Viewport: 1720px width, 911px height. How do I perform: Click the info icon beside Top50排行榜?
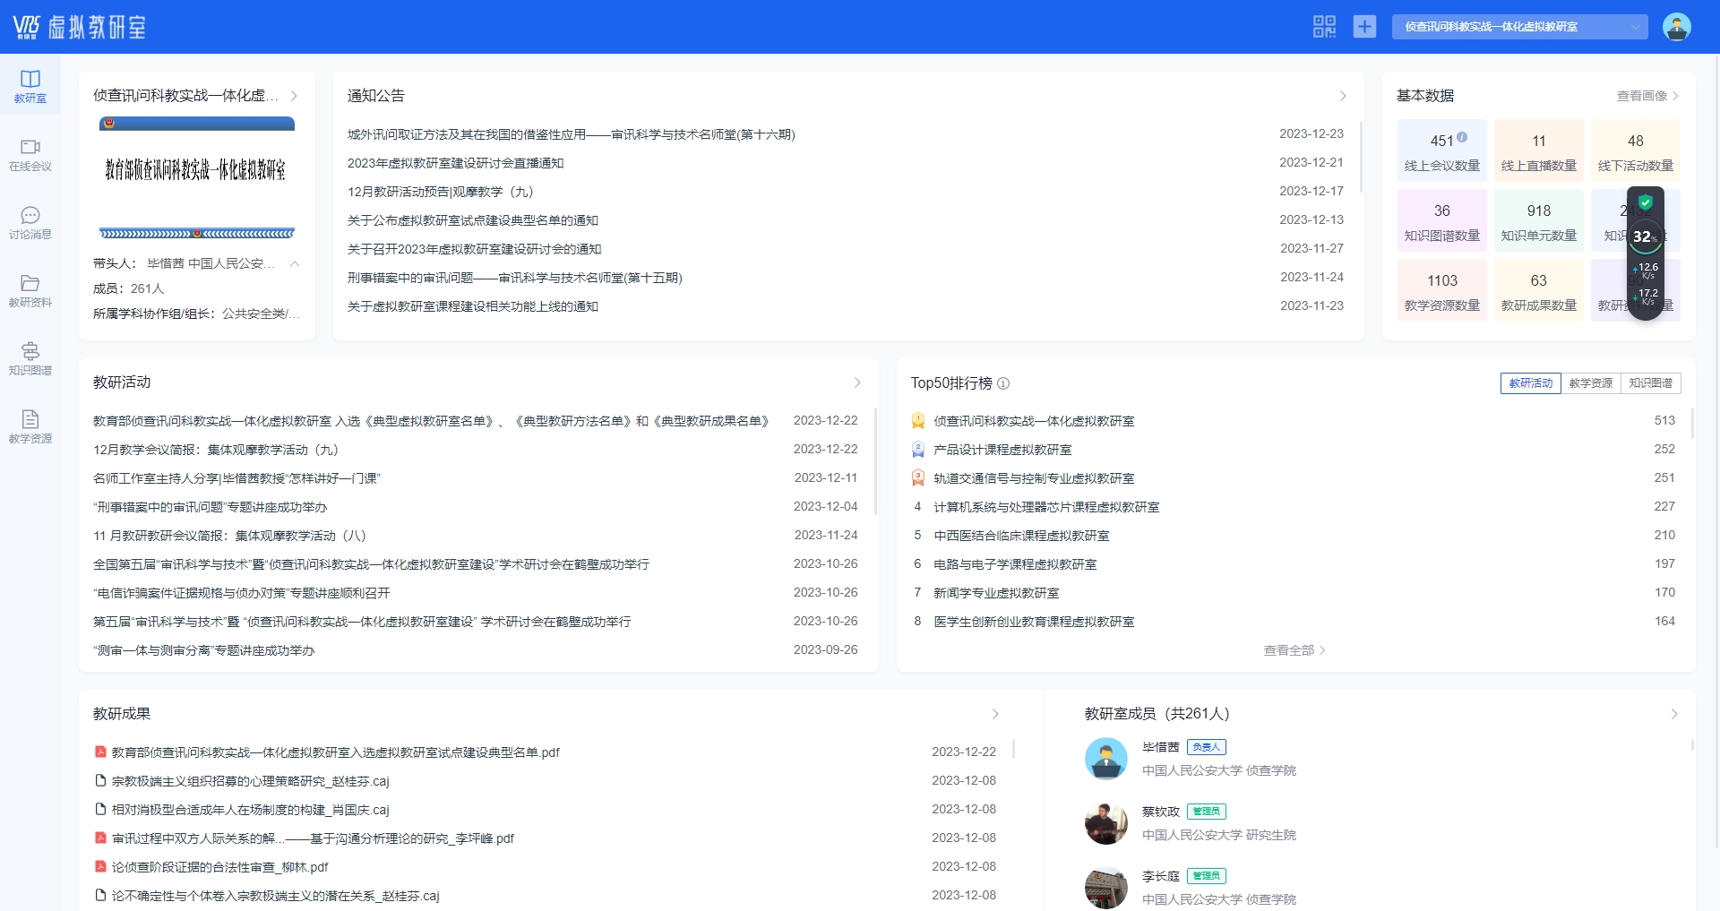point(1003,383)
